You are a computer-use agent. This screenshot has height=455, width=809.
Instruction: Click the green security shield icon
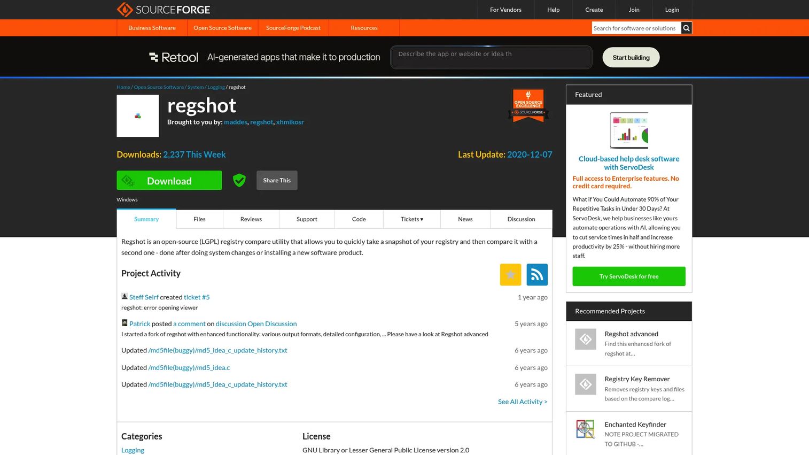[x=239, y=180]
